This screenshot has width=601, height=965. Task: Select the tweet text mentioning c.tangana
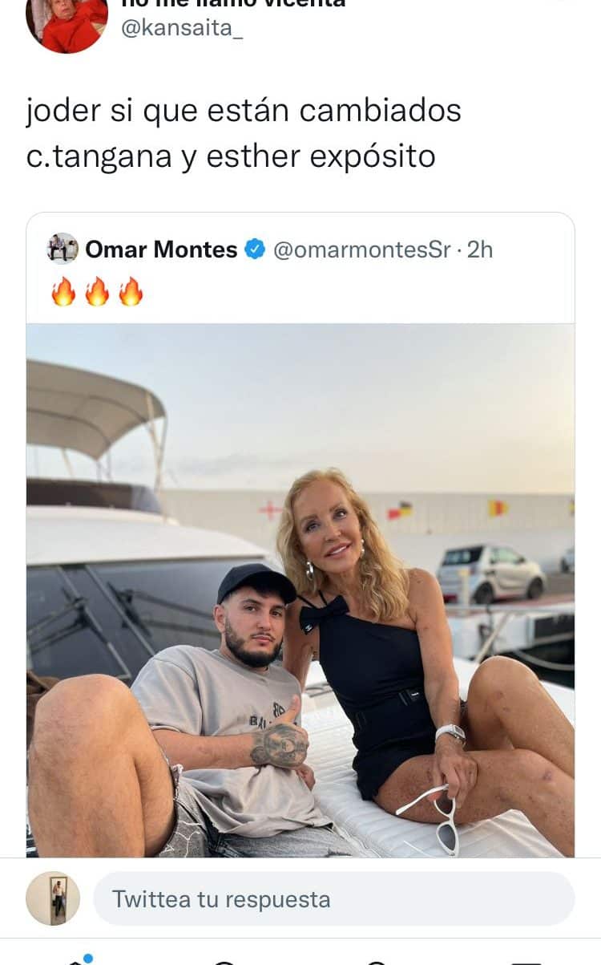[x=244, y=133]
